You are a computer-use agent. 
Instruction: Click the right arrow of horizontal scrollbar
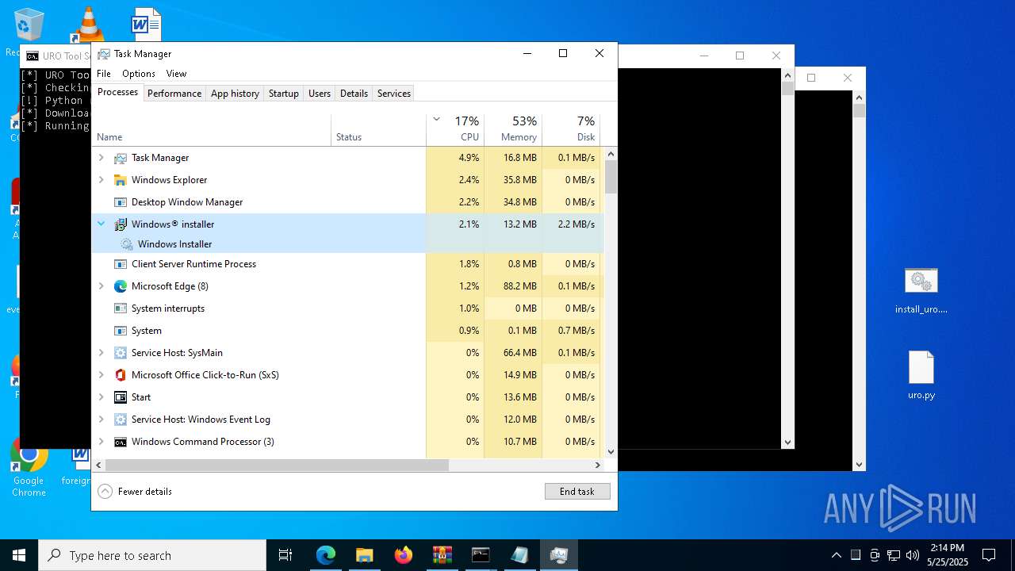[x=598, y=466]
